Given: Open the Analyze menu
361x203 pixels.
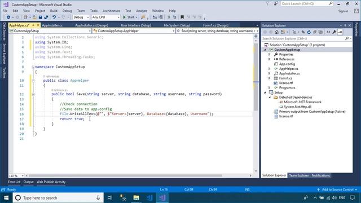Looking at the screenshot, I should (142, 11).
